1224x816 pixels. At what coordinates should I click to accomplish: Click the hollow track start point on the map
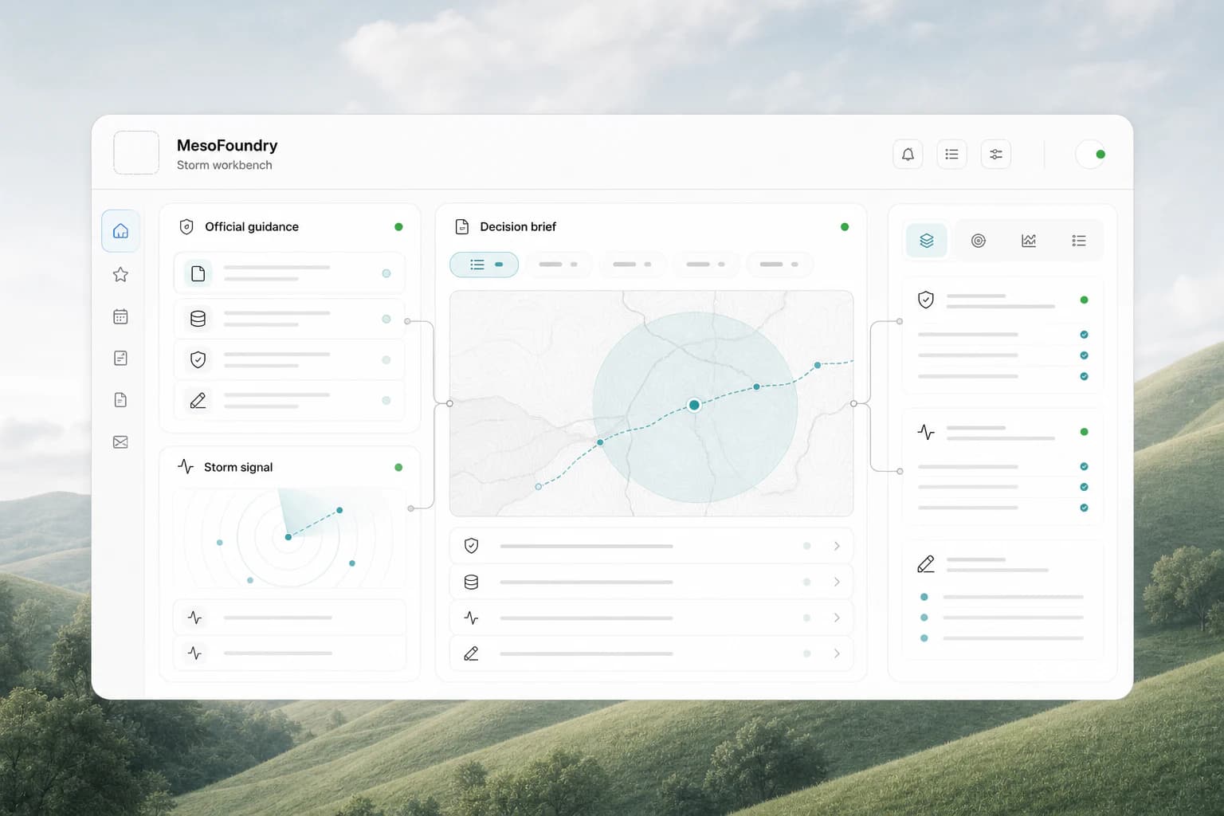click(538, 486)
